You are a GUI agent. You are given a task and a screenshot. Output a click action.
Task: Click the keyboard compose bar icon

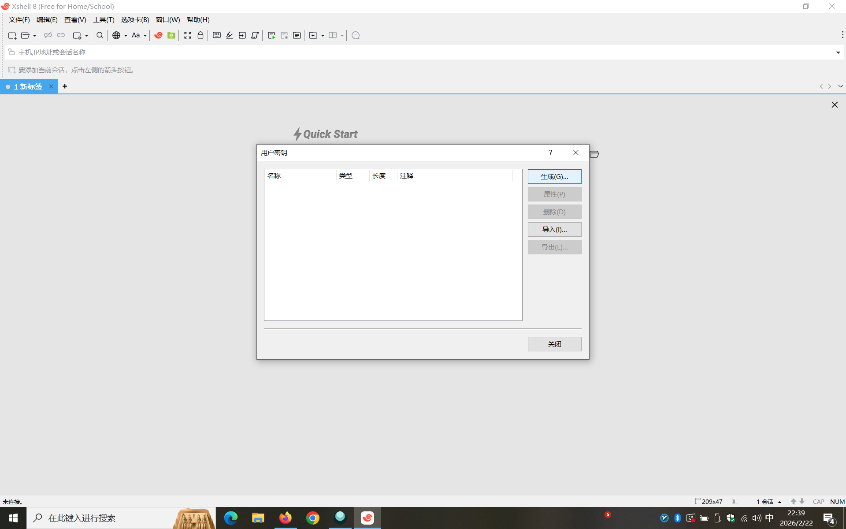pyautogui.click(x=217, y=35)
